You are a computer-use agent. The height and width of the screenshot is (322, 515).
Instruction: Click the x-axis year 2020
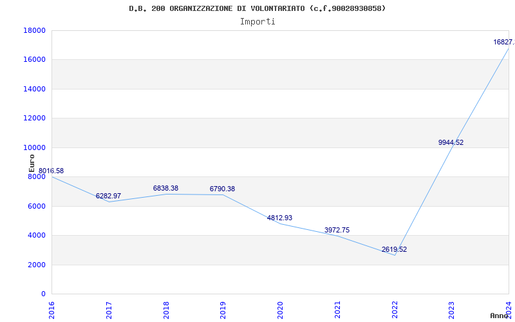tap(280, 310)
